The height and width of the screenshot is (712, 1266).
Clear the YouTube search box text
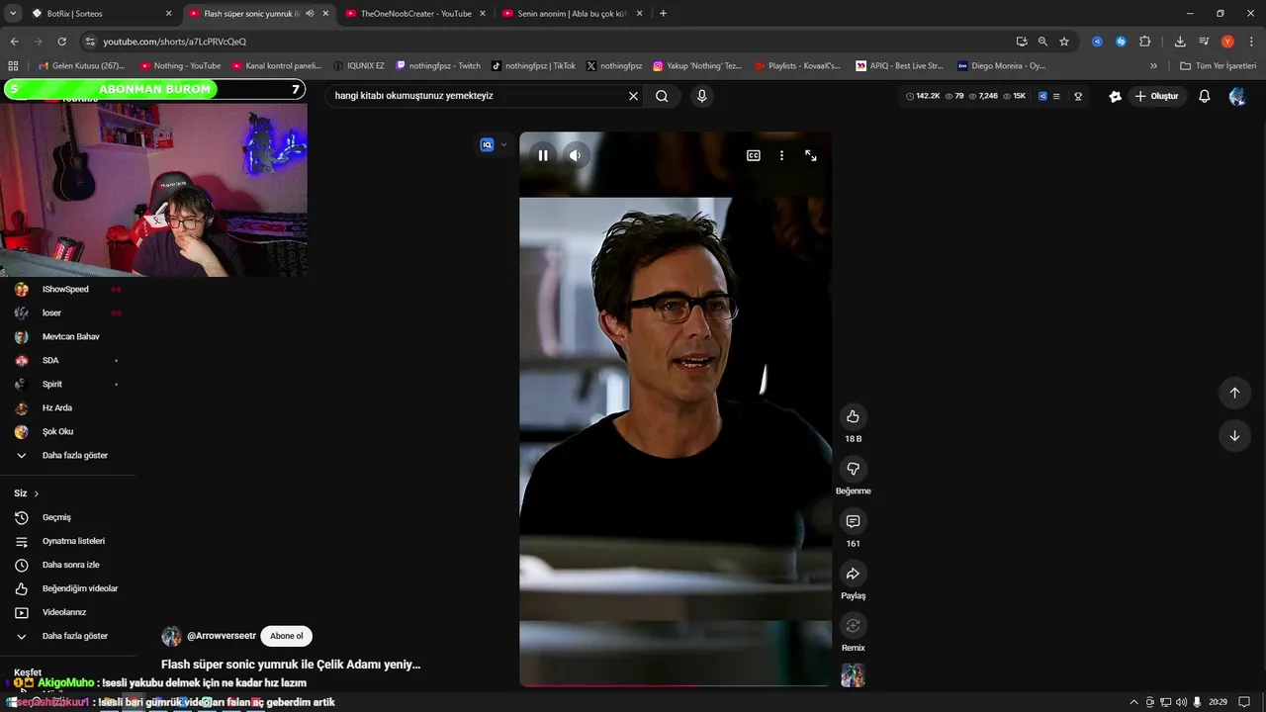(633, 96)
